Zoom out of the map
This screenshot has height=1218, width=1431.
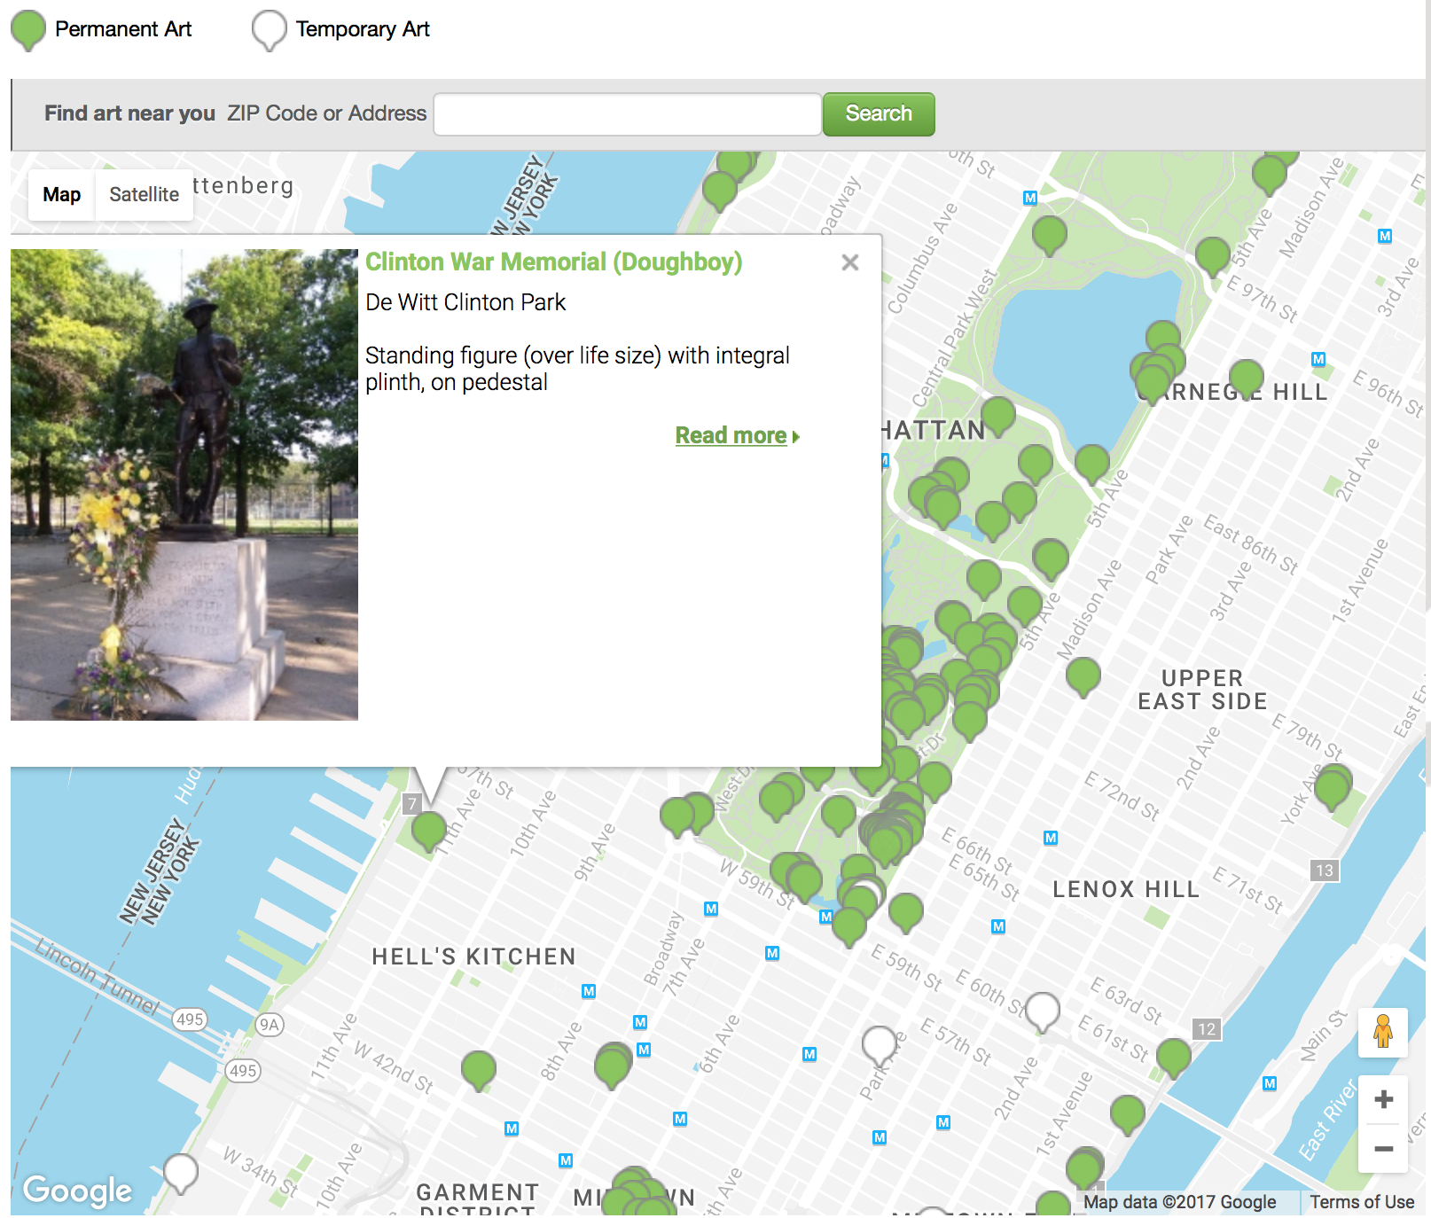1382,1149
